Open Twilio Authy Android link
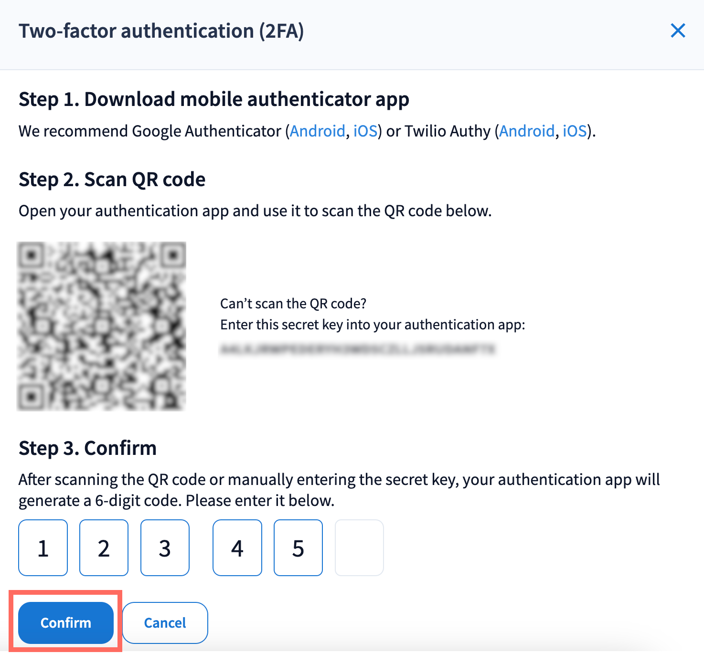The width and height of the screenshot is (704, 653). click(527, 131)
